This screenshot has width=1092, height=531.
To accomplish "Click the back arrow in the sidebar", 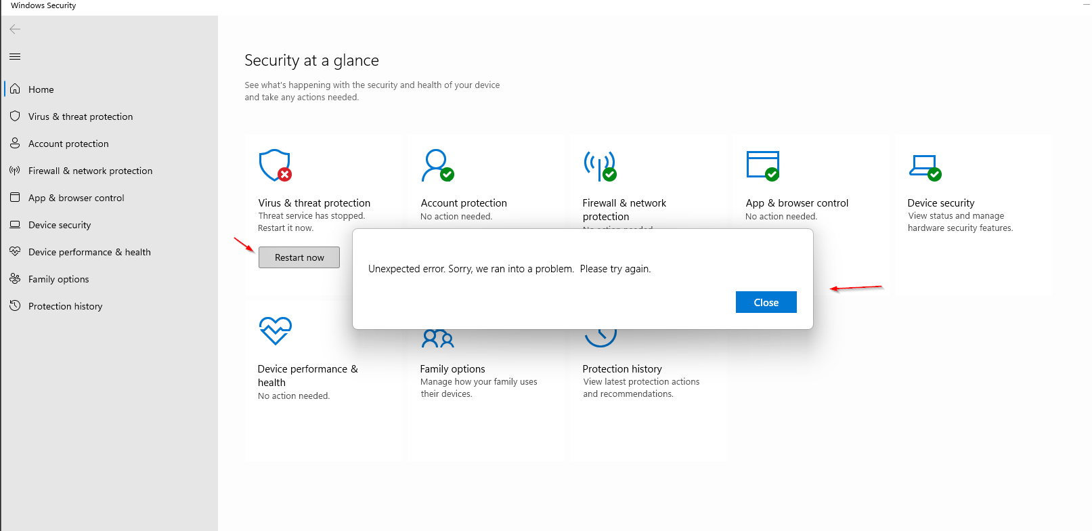I will pos(15,29).
